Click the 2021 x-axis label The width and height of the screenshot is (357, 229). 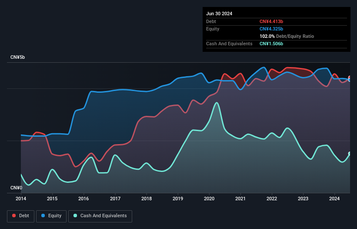point(240,199)
